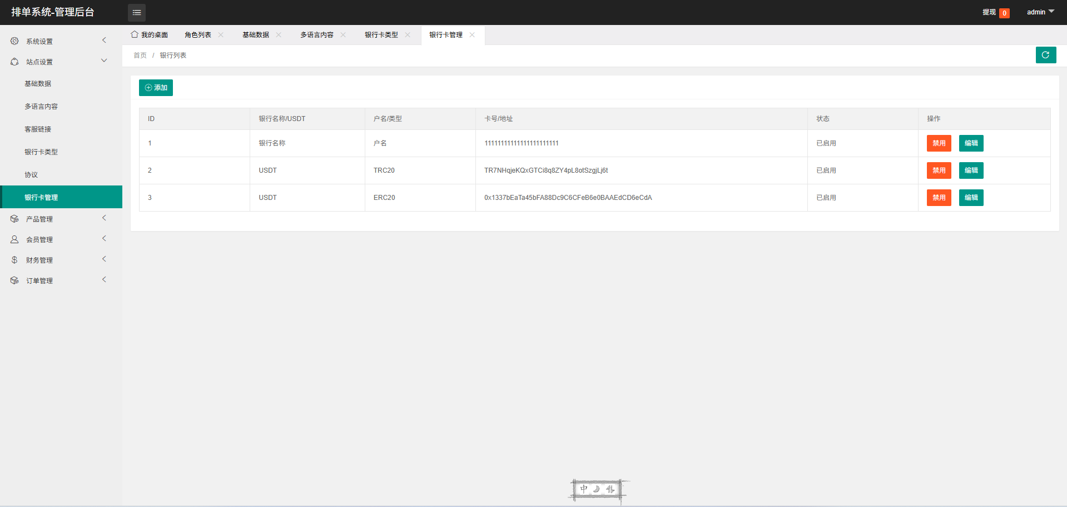1067x507 pixels.
Task: Close the 银行卡类型 tab
Action: [x=408, y=35]
